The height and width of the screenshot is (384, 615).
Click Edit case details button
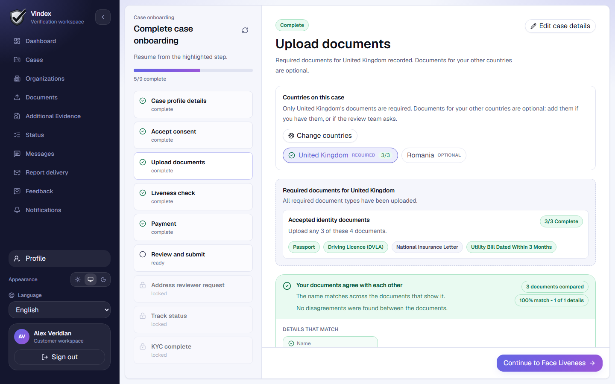(560, 26)
